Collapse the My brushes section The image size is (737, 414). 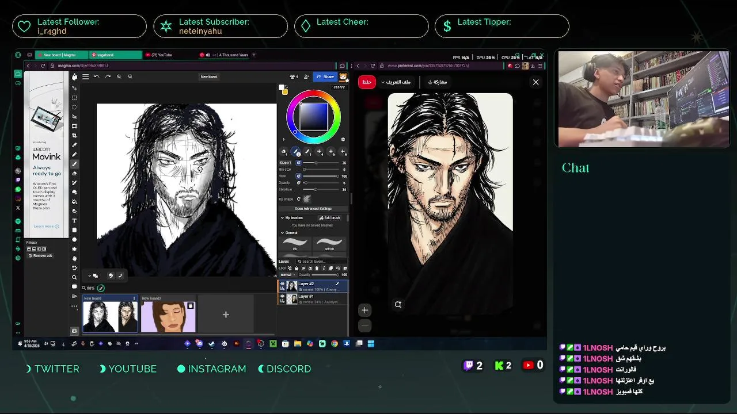[x=282, y=218]
